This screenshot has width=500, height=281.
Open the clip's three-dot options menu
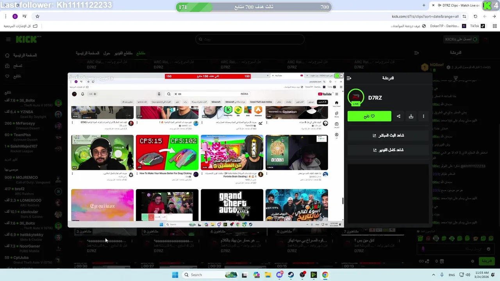point(423,116)
